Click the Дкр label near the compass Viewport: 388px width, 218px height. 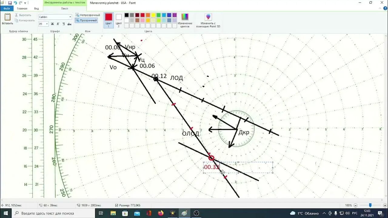244,133
